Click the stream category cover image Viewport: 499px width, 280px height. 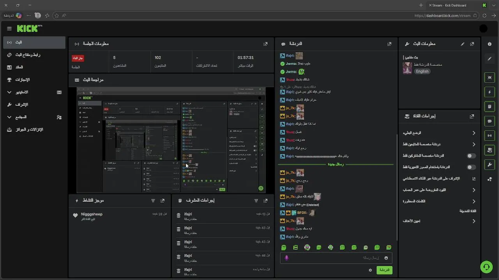click(407, 68)
